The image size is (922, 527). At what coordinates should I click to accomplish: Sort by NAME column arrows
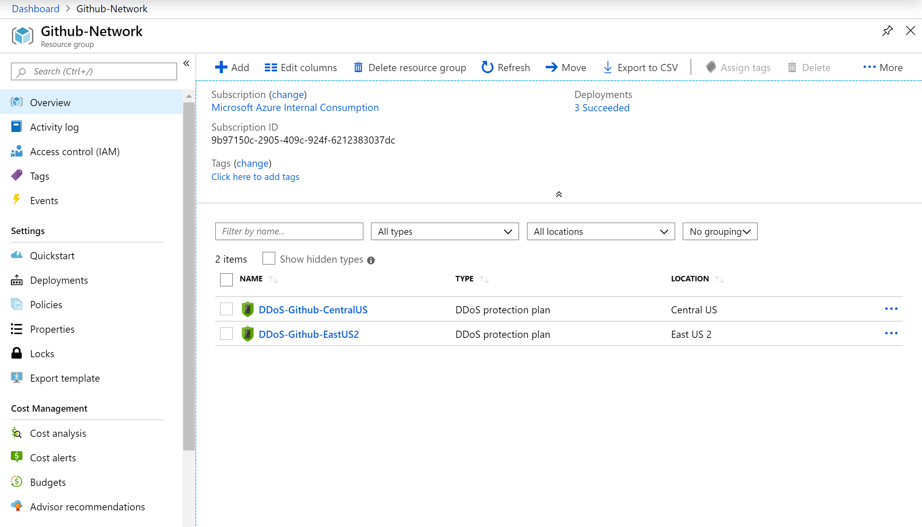pos(273,279)
